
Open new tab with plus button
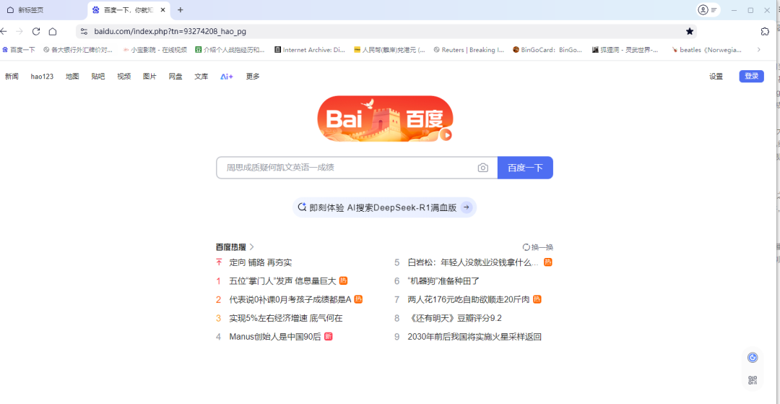[181, 10]
